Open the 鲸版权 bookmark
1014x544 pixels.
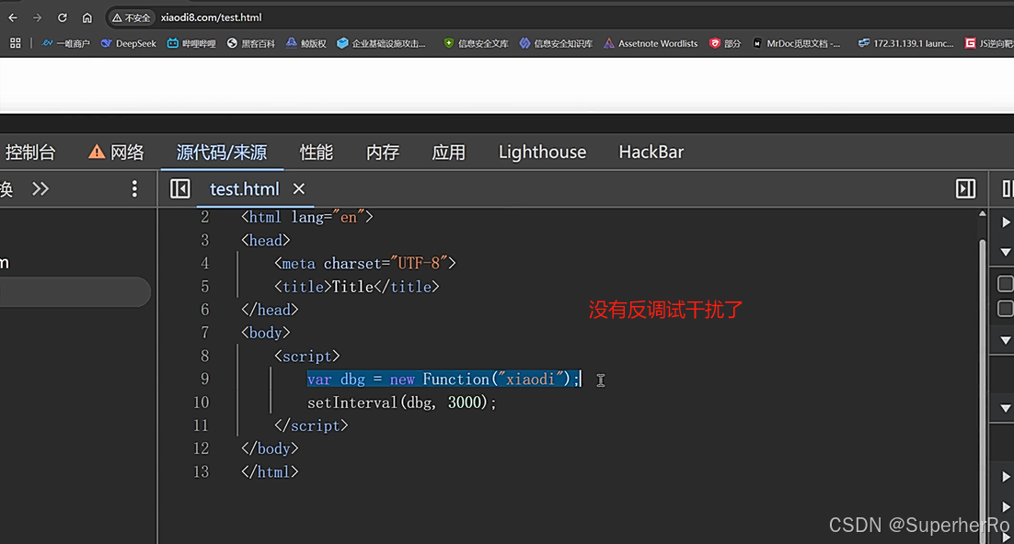pos(305,43)
